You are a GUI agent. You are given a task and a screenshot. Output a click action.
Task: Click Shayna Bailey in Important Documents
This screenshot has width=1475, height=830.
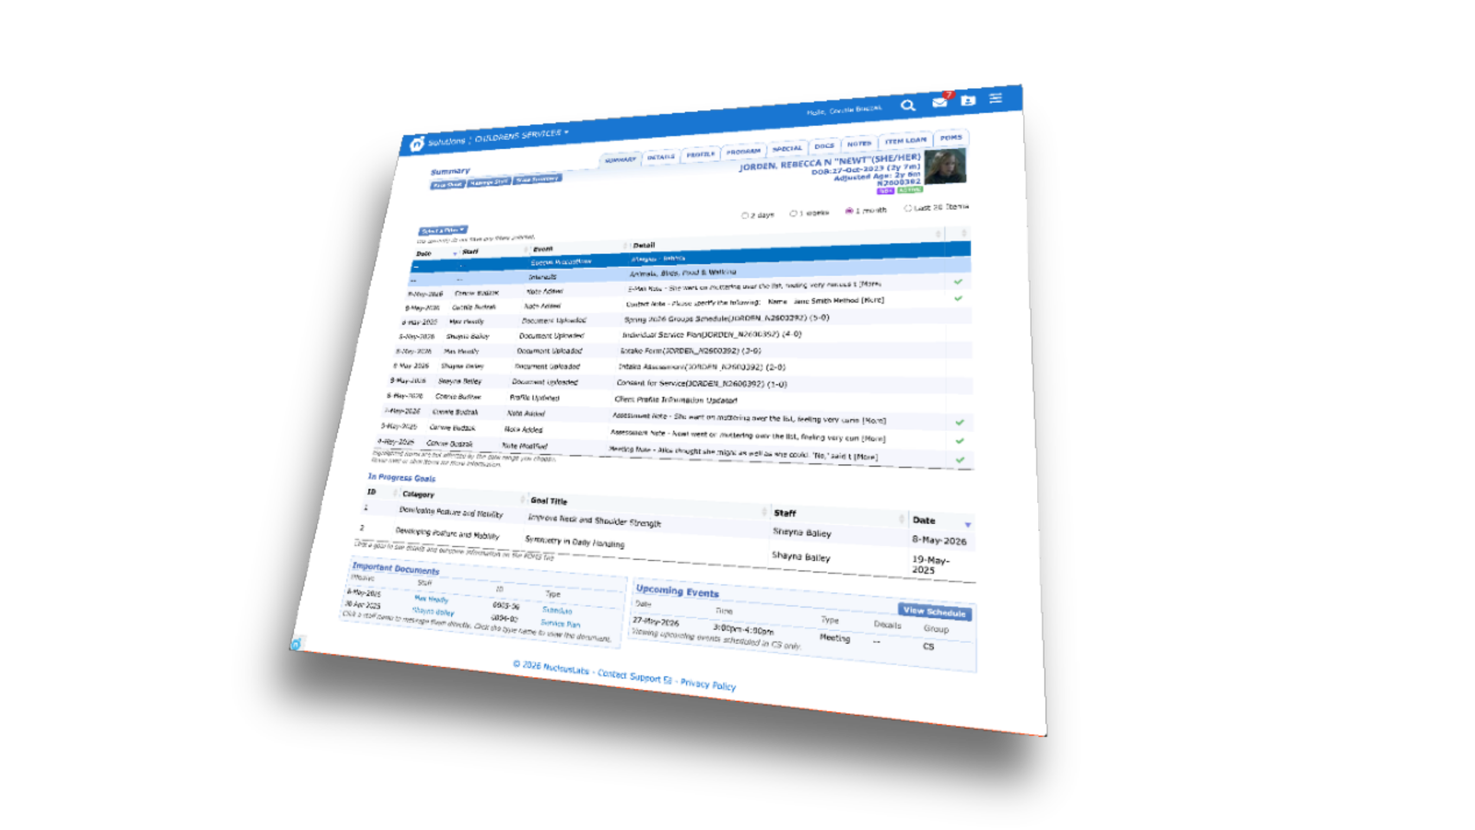[x=432, y=611]
